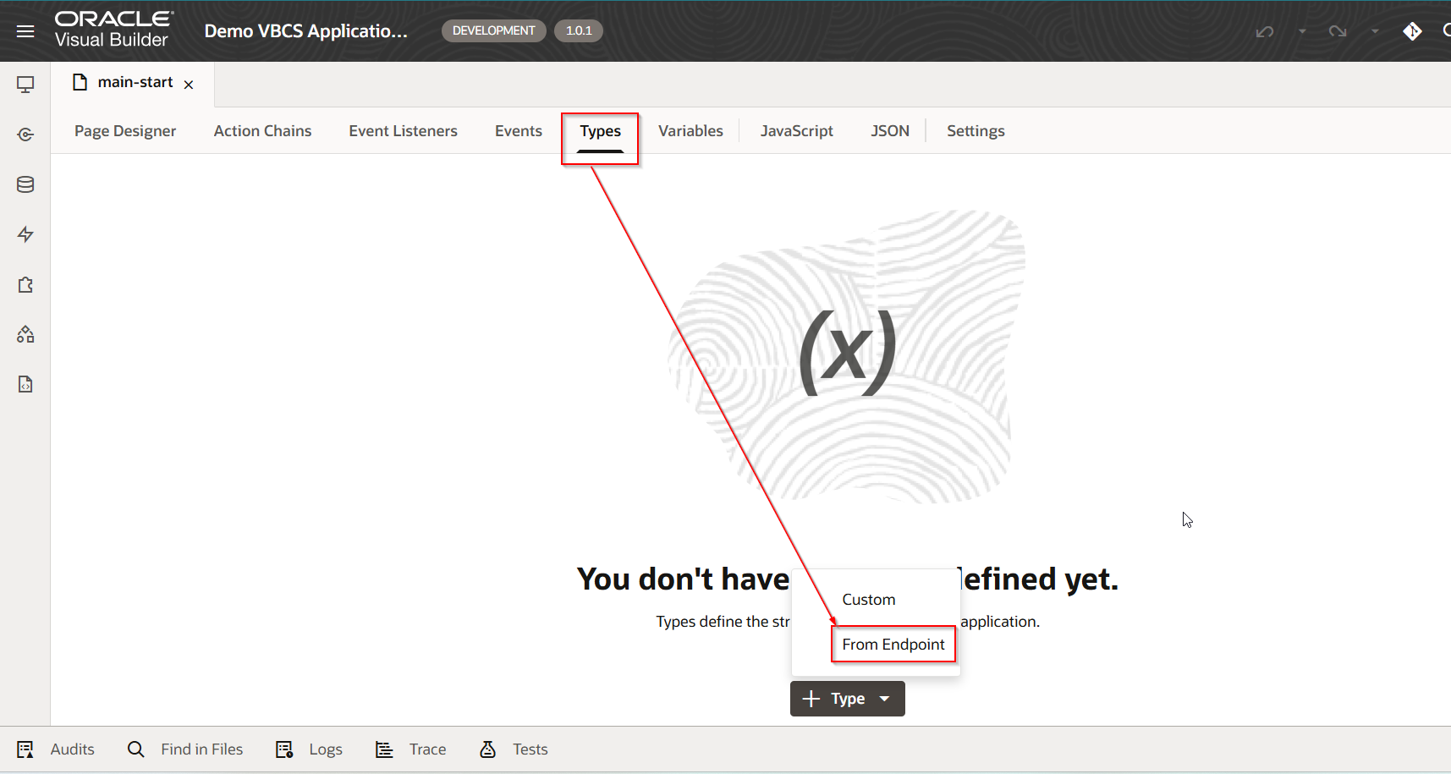The image size is (1451, 774).
Task: Switch to the Variables tab
Action: coord(690,131)
